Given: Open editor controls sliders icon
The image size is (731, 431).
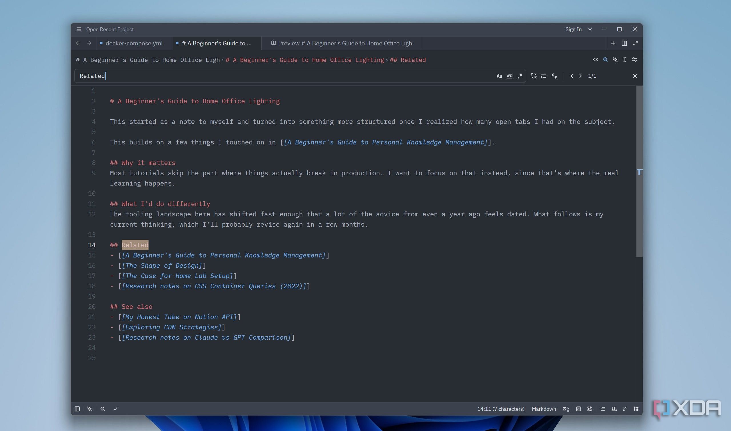Looking at the screenshot, I should coord(634,60).
